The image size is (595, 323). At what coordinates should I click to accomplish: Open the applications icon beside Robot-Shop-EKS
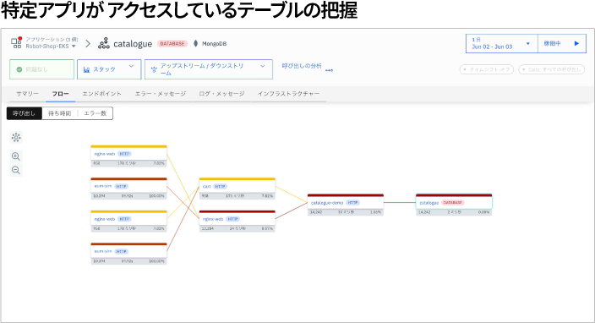tap(16, 42)
